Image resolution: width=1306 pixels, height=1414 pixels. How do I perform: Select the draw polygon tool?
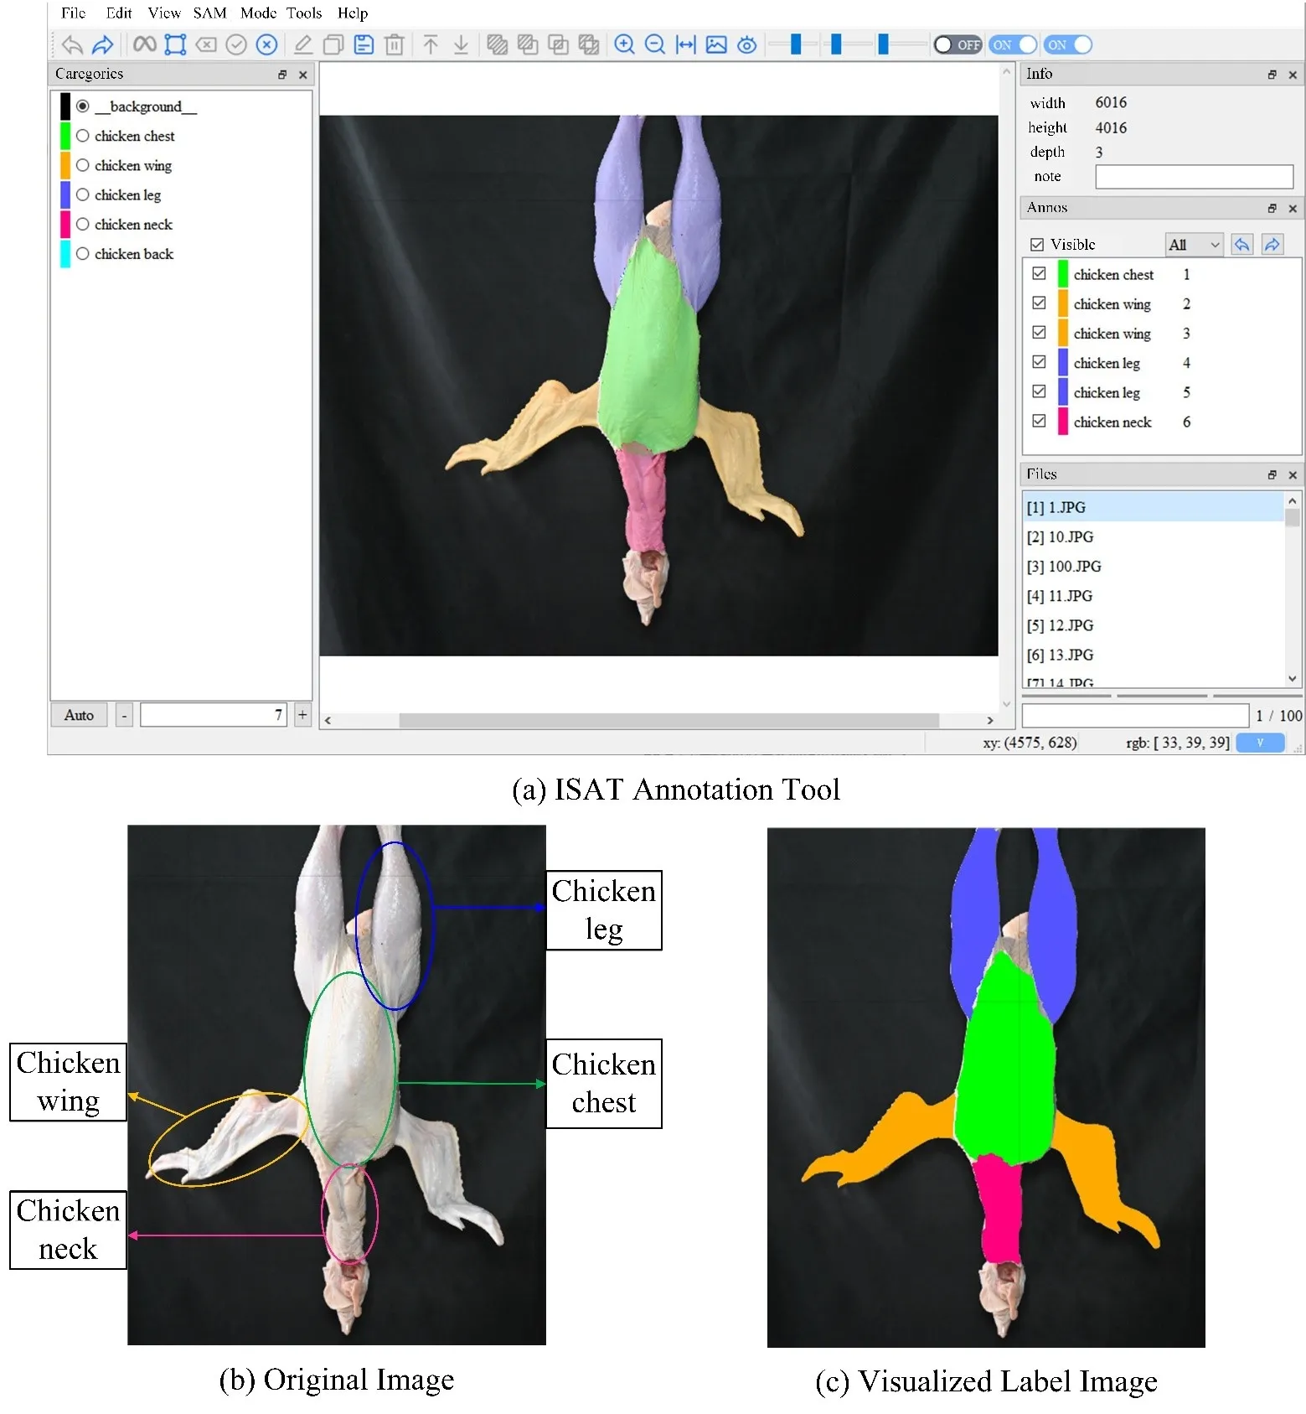[175, 44]
